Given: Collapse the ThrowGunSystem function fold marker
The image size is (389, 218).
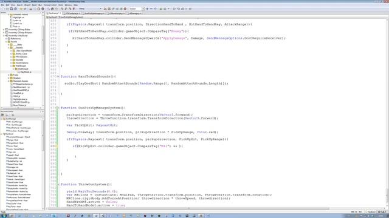Looking at the screenshot, I should click(x=58, y=184).
